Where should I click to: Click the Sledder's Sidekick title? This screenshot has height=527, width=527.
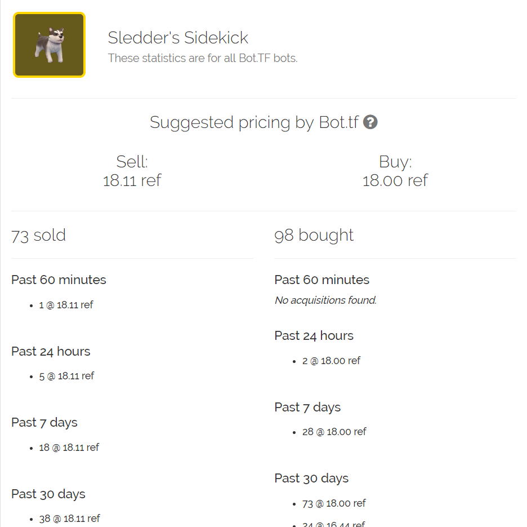[x=178, y=38]
